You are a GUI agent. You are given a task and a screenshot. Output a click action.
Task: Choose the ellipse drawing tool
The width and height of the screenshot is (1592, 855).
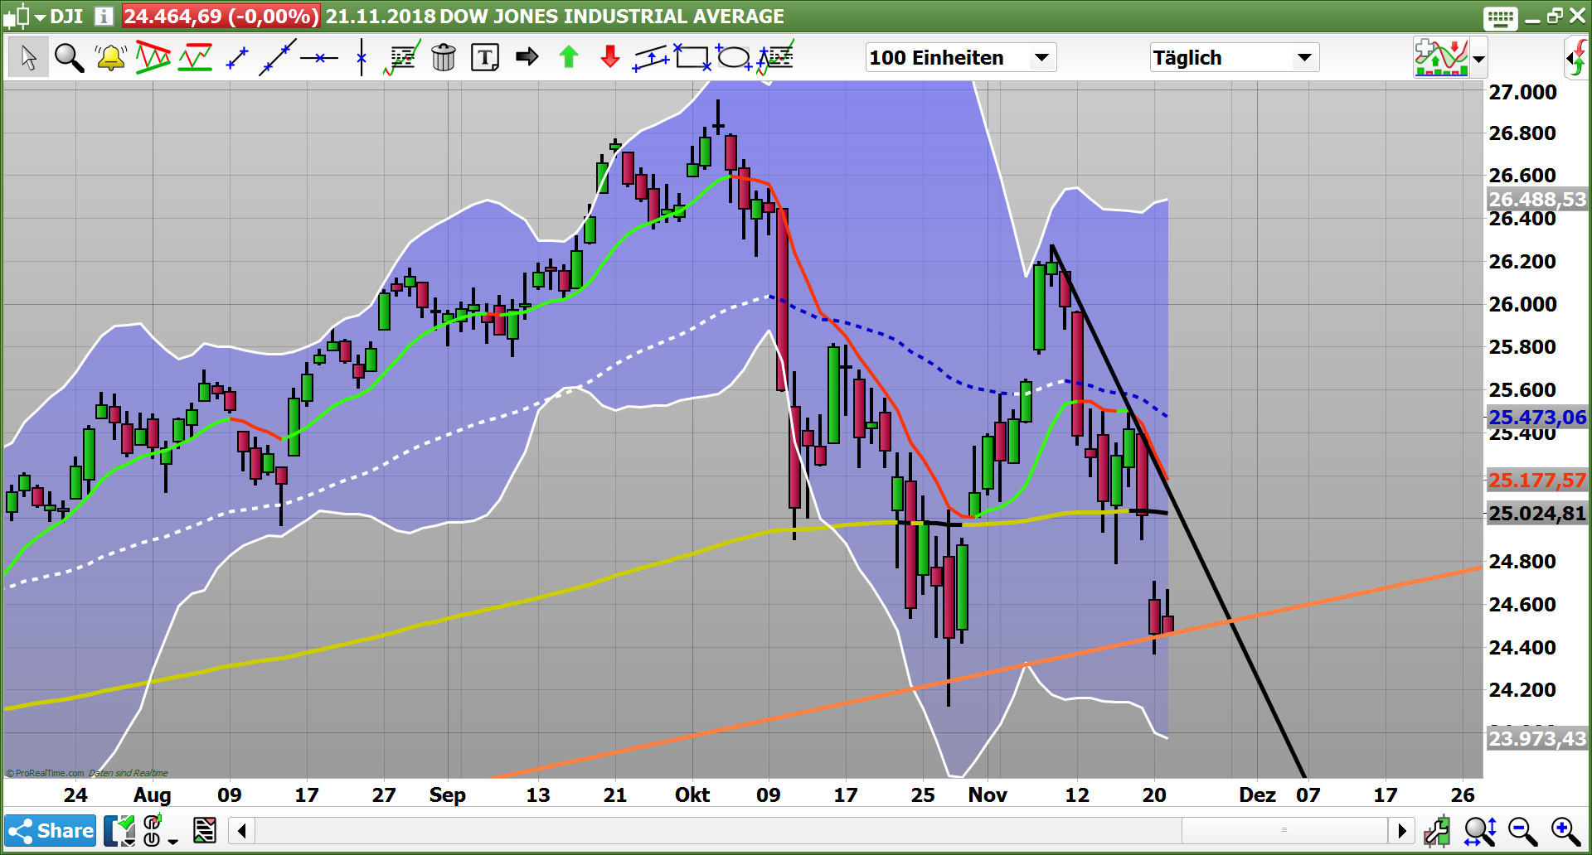point(733,57)
